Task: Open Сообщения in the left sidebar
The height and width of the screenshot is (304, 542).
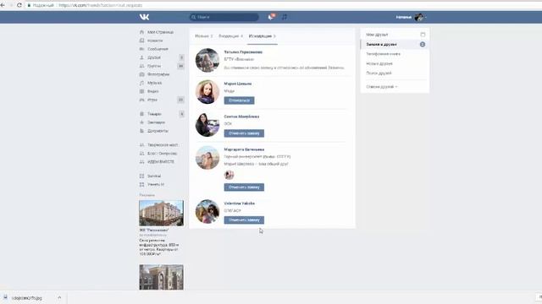Action: pos(158,49)
